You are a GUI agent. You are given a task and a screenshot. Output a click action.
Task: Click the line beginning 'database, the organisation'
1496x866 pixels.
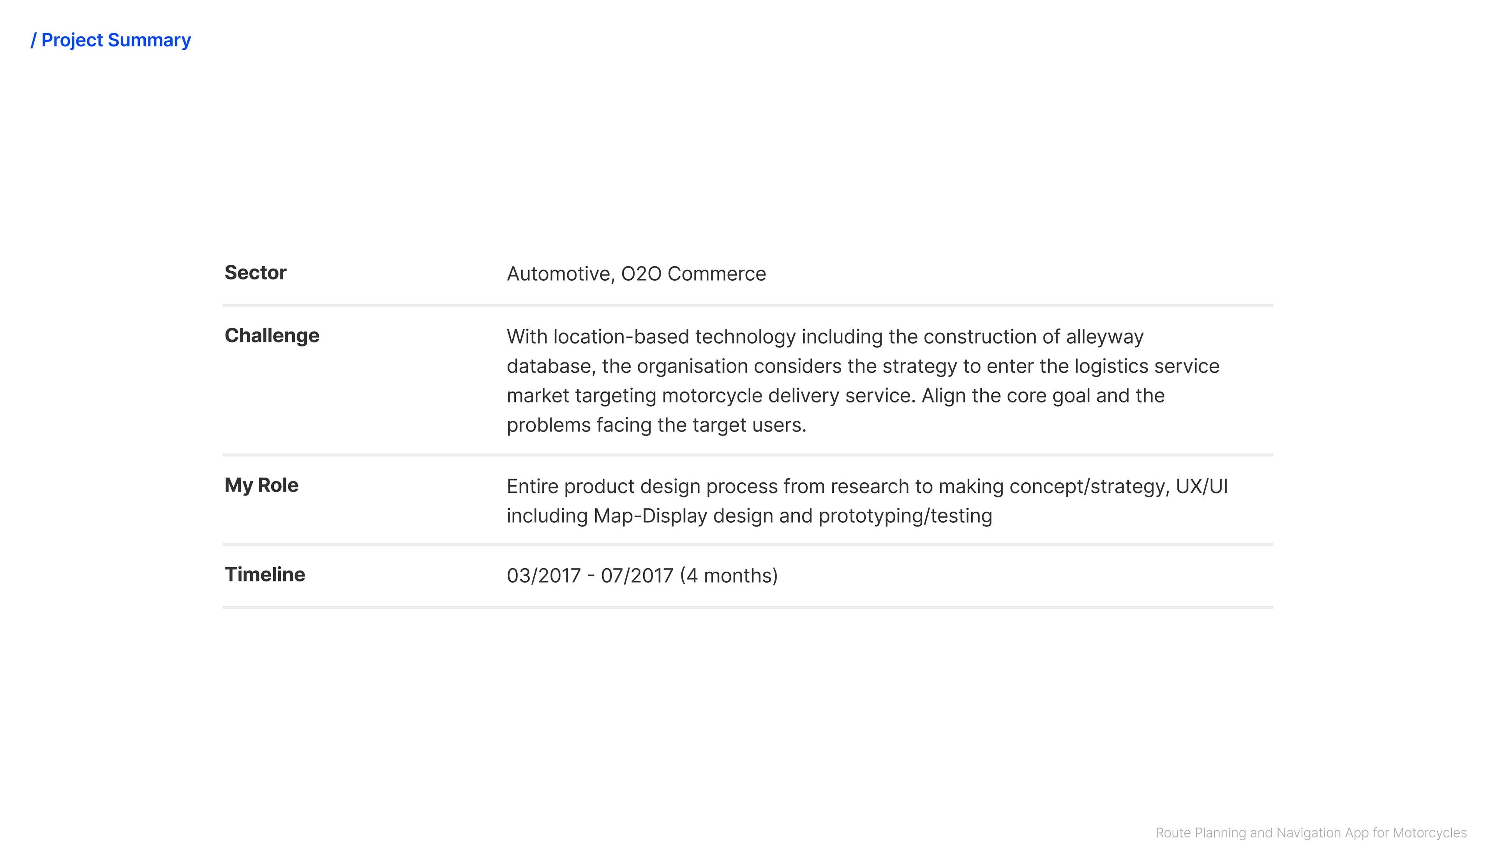[863, 367]
